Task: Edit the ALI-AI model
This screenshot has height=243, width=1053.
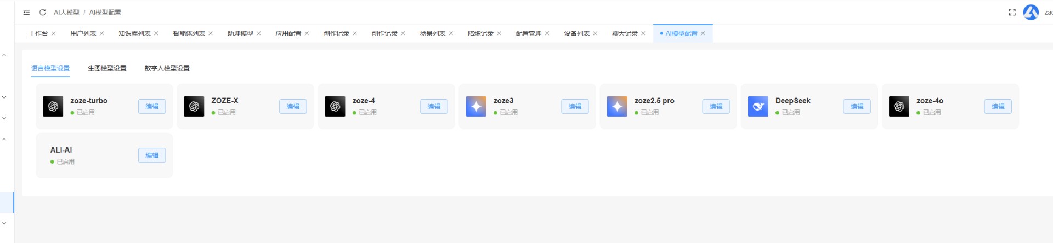Action: click(x=152, y=155)
